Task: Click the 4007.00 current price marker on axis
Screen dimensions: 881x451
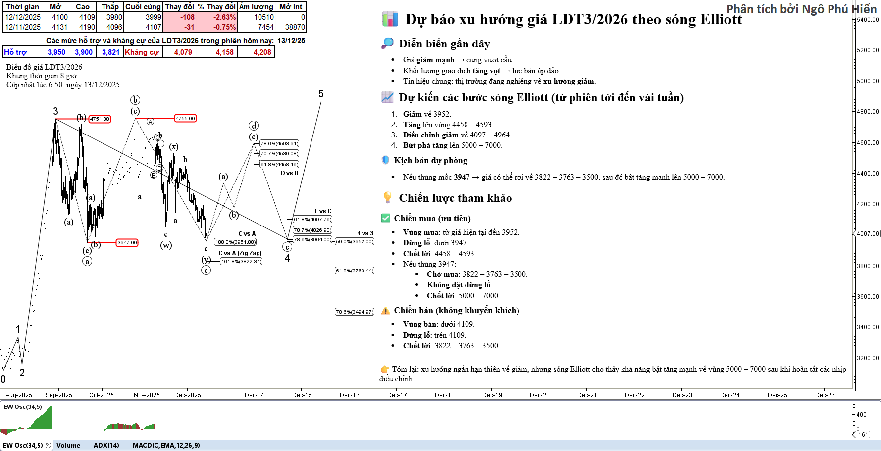Action: click(x=867, y=233)
